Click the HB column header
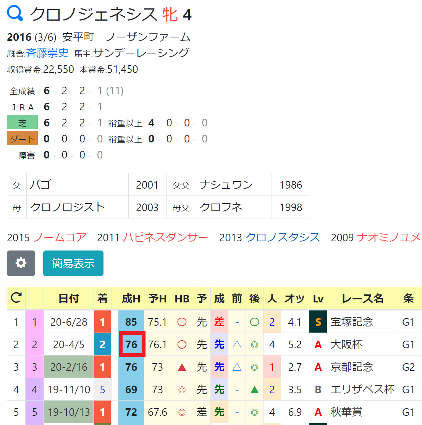The width and height of the screenshot is (422, 425). click(182, 299)
